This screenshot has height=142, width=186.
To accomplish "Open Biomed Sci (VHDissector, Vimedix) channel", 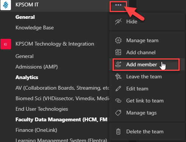I will 62,98.
